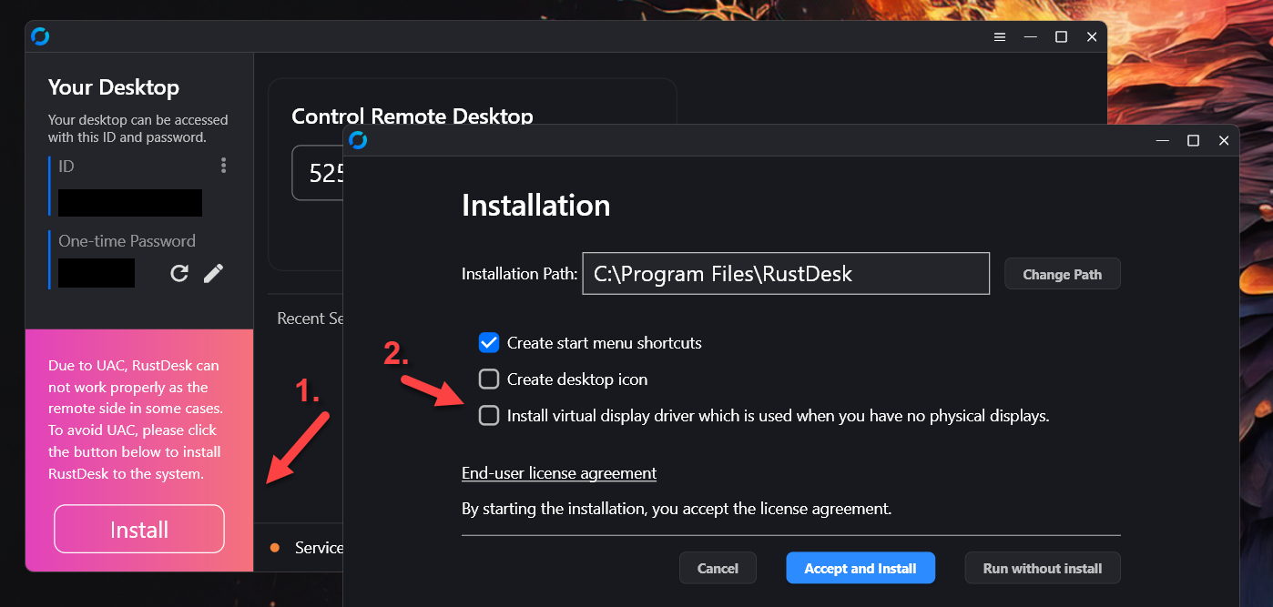
Task: Open the ID options three-dot menu
Action: [x=223, y=166]
